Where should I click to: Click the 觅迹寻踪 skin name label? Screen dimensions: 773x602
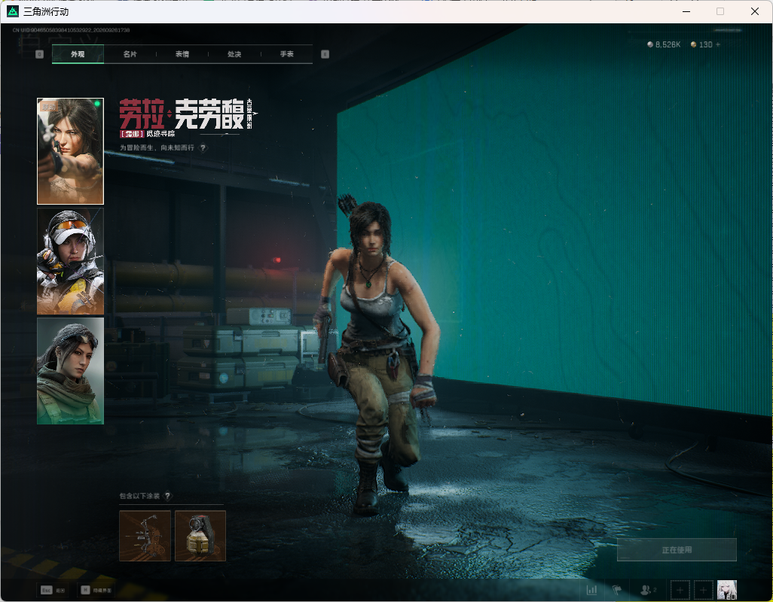(x=160, y=134)
